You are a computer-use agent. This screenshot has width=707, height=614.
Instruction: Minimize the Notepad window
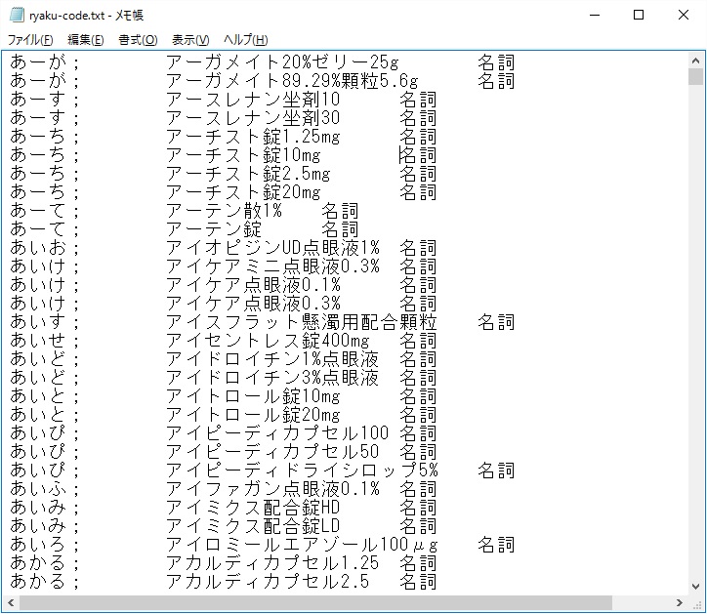pos(595,15)
